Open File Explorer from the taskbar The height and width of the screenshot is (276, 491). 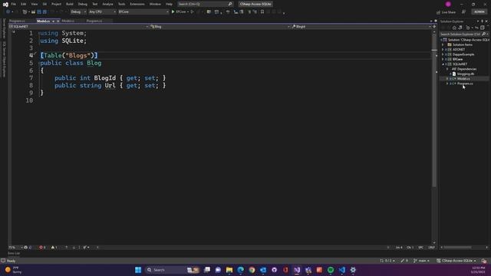(x=229, y=270)
